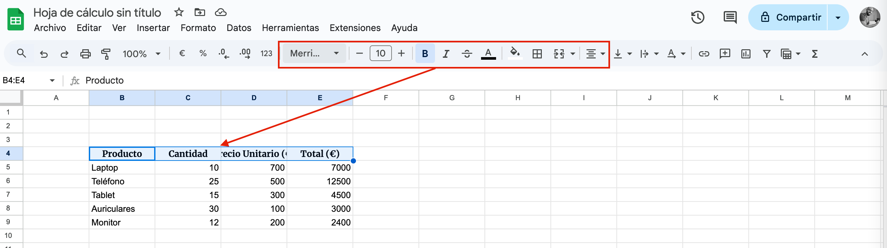Open the Editar menu

coord(89,28)
